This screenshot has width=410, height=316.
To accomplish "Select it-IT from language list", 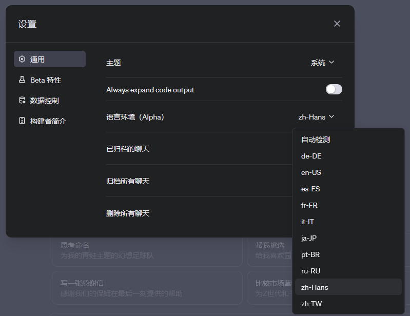I will (308, 222).
